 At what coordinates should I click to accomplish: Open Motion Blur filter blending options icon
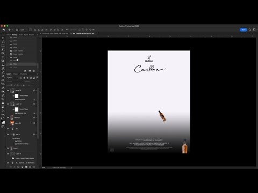34,100
